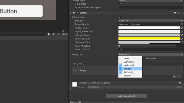This screenshot has height=103, width=184.
Task: Click the shader Edit button
Action: click(x=179, y=87)
